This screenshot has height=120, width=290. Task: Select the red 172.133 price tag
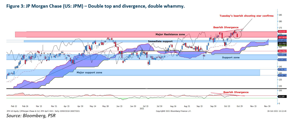(x=282, y=32)
